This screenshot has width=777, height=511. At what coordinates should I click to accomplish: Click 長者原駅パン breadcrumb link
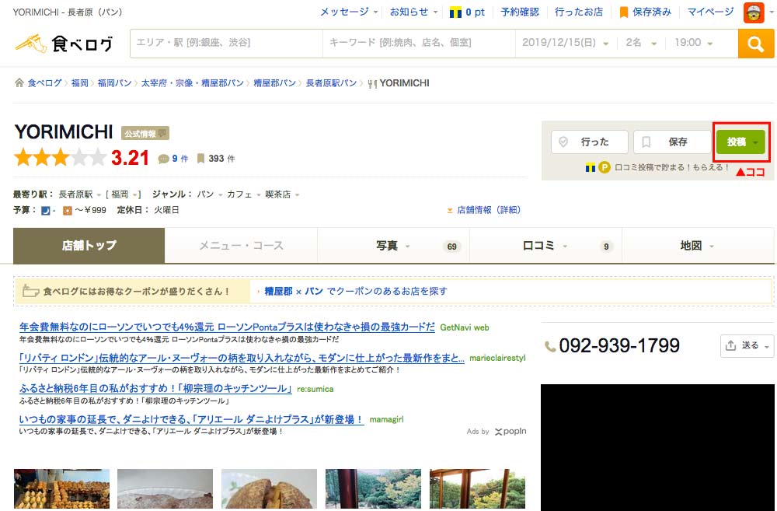(331, 83)
